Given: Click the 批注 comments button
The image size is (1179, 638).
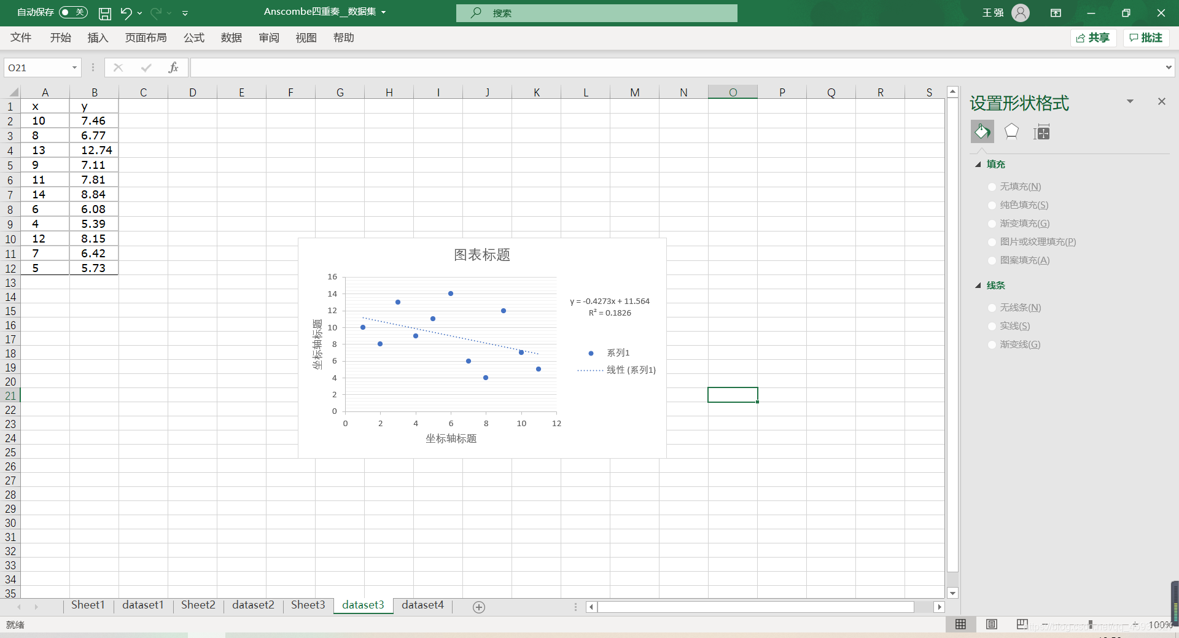Looking at the screenshot, I should tap(1146, 38).
